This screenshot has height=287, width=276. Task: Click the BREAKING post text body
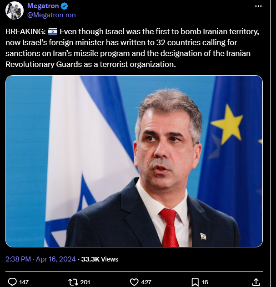132,48
